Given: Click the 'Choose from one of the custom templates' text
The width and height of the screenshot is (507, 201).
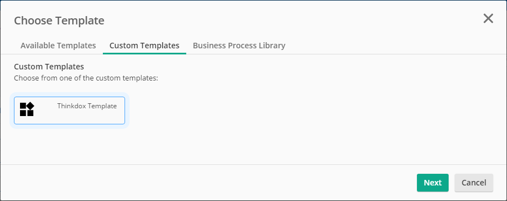Looking at the screenshot, I should click(86, 78).
